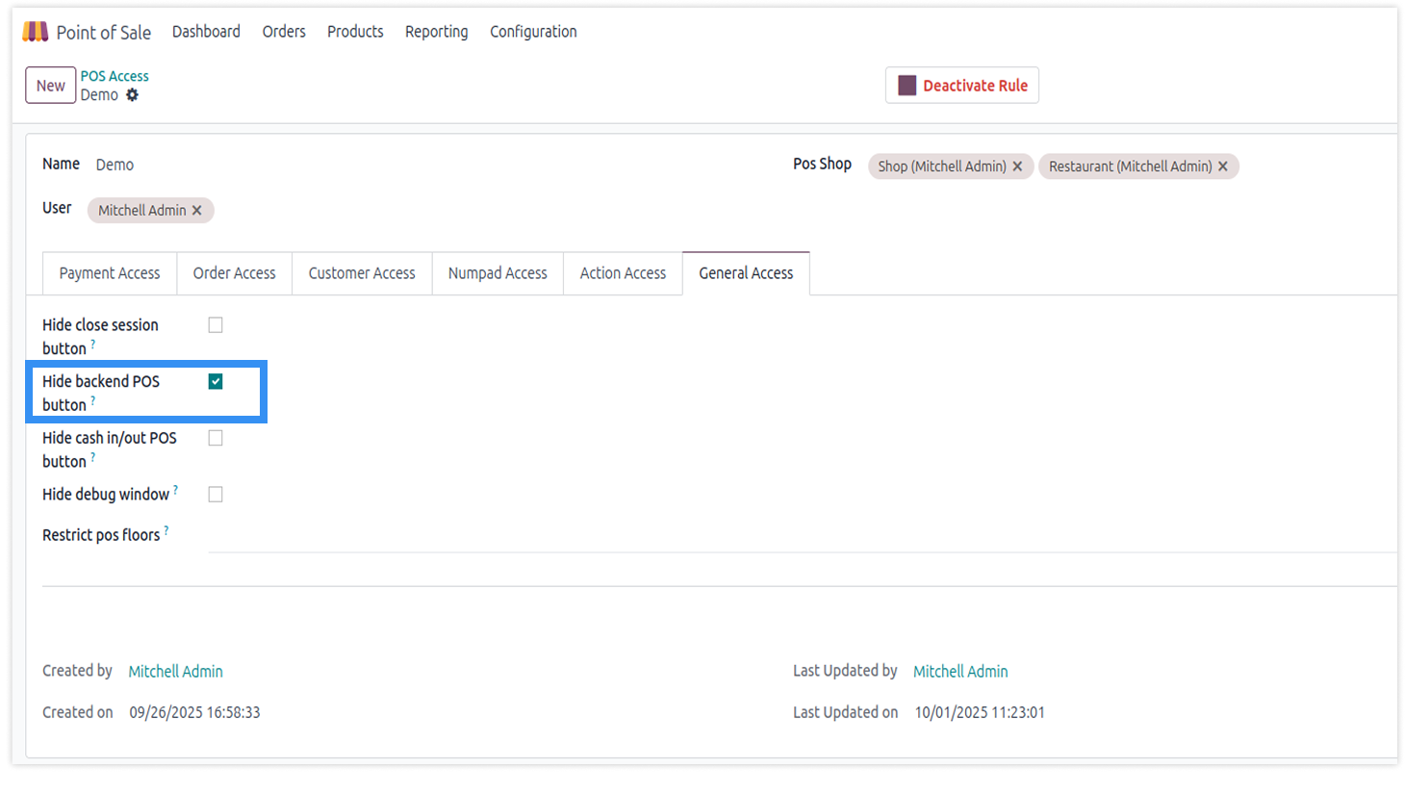
Task: Click help tooltip icon for Restrict pos floors
Action: 166,530
